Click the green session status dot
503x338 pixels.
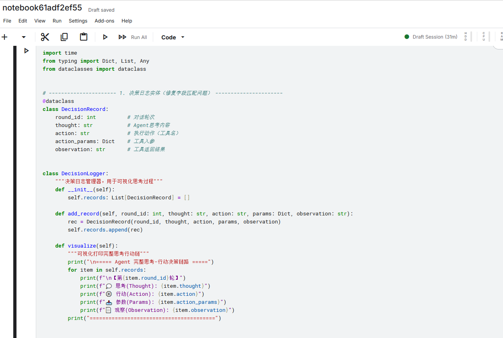[407, 37]
